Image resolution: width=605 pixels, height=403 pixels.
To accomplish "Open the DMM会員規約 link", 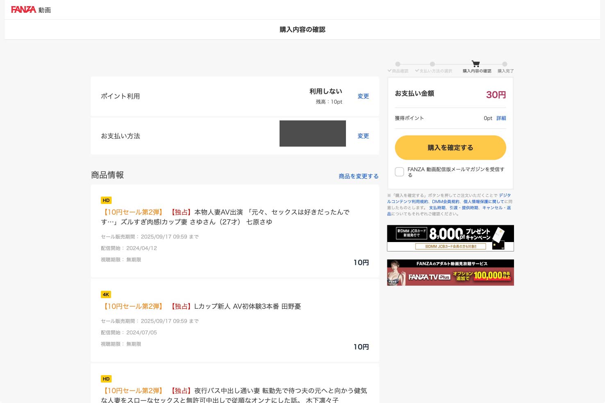I will (x=446, y=201).
